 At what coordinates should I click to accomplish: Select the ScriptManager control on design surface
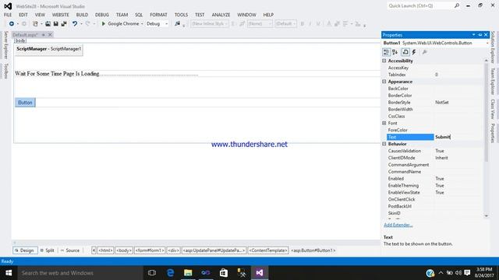coord(48,49)
